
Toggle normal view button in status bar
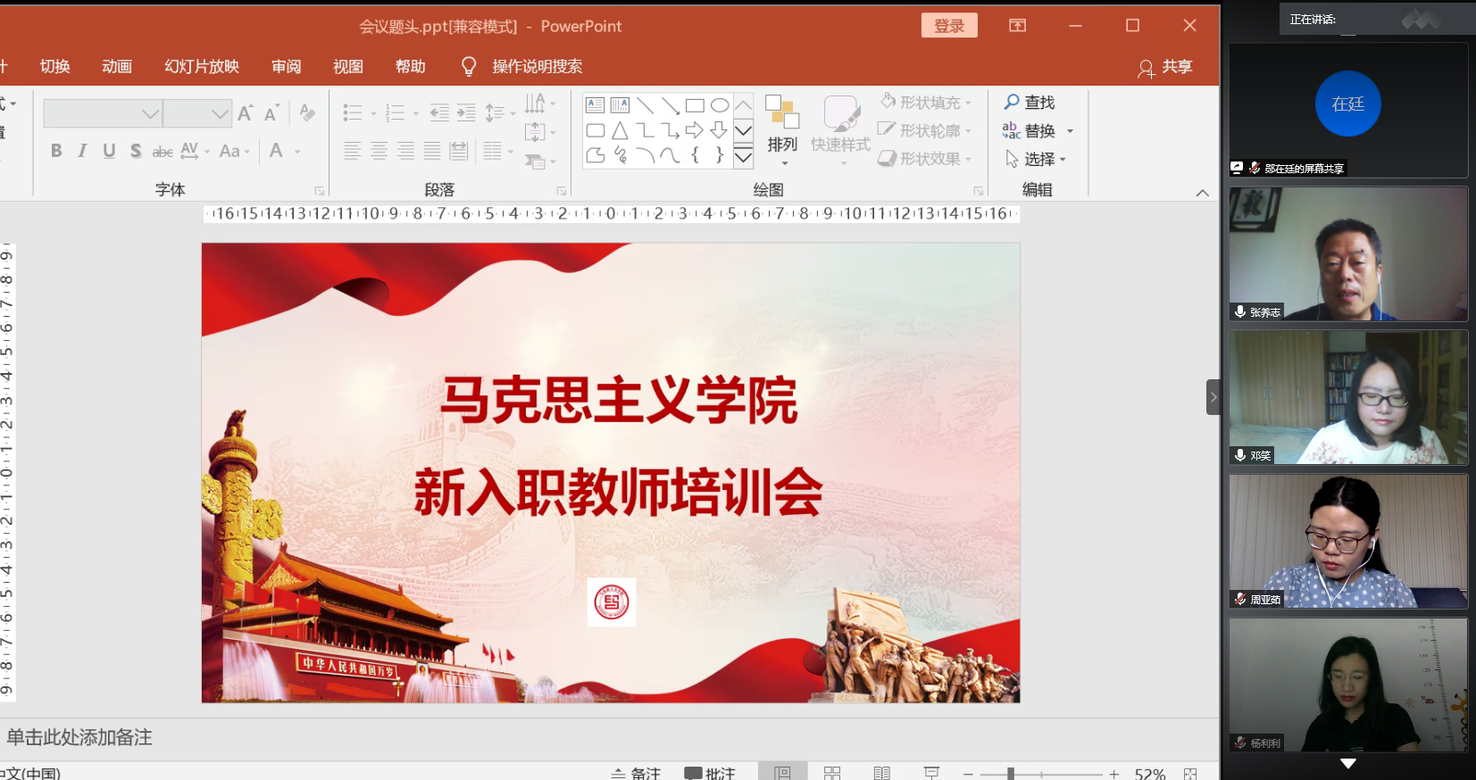[x=783, y=773]
